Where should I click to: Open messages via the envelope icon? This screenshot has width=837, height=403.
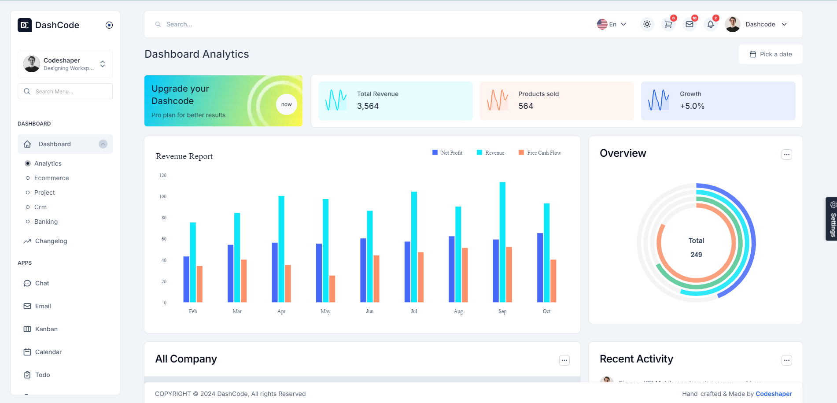point(690,24)
